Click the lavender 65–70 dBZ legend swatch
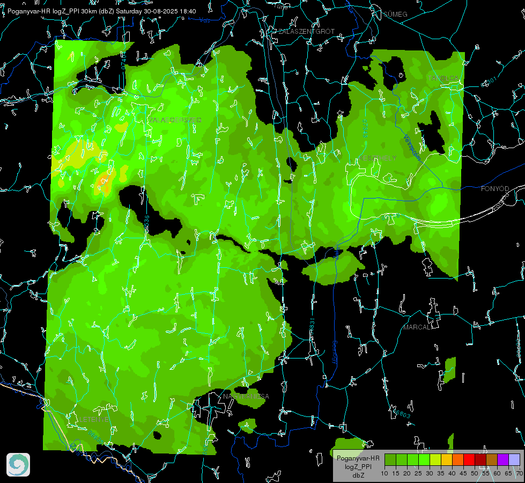The image size is (525, 483). pos(514,459)
